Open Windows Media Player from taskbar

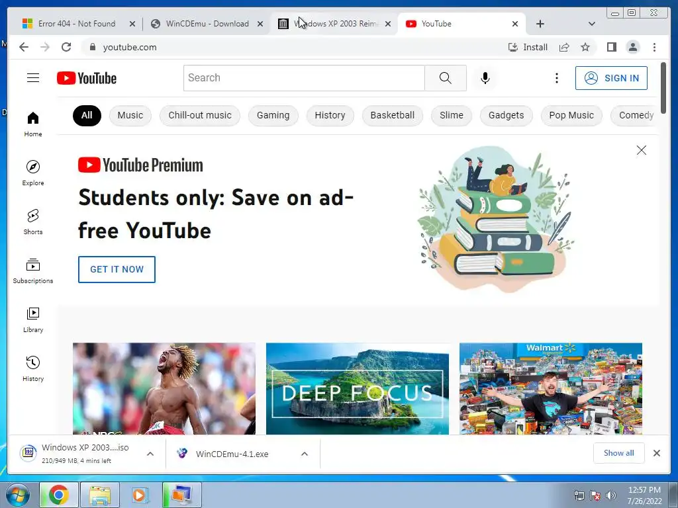pyautogui.click(x=139, y=495)
